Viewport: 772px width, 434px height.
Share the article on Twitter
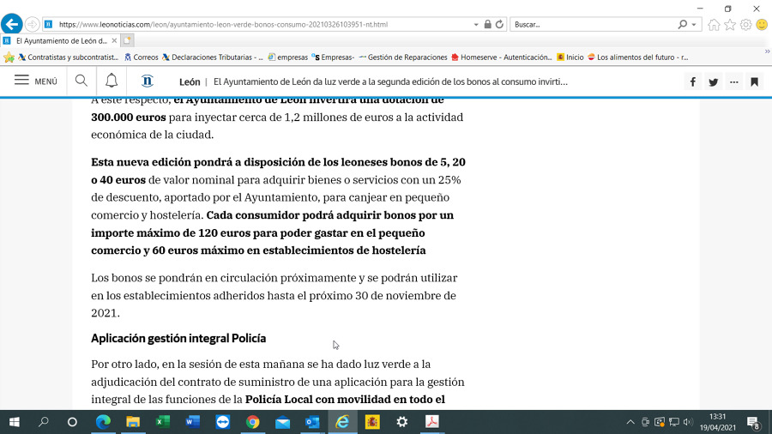(714, 82)
